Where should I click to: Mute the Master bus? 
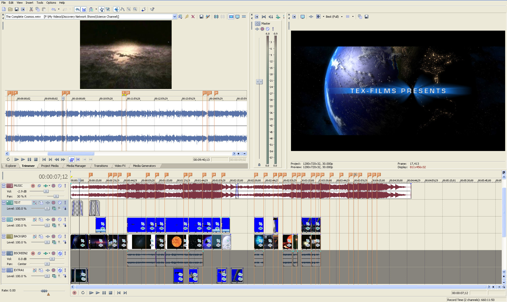267,29
